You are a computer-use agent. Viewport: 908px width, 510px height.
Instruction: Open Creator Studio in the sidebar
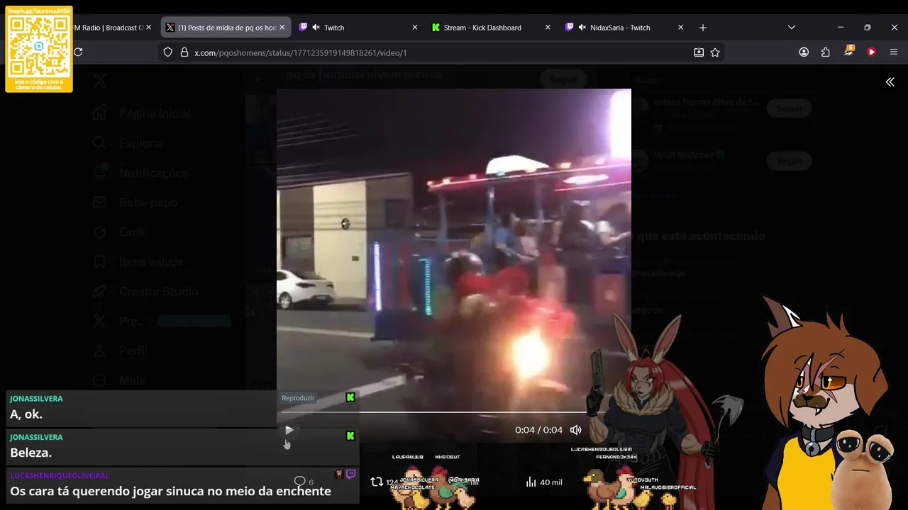click(x=145, y=291)
